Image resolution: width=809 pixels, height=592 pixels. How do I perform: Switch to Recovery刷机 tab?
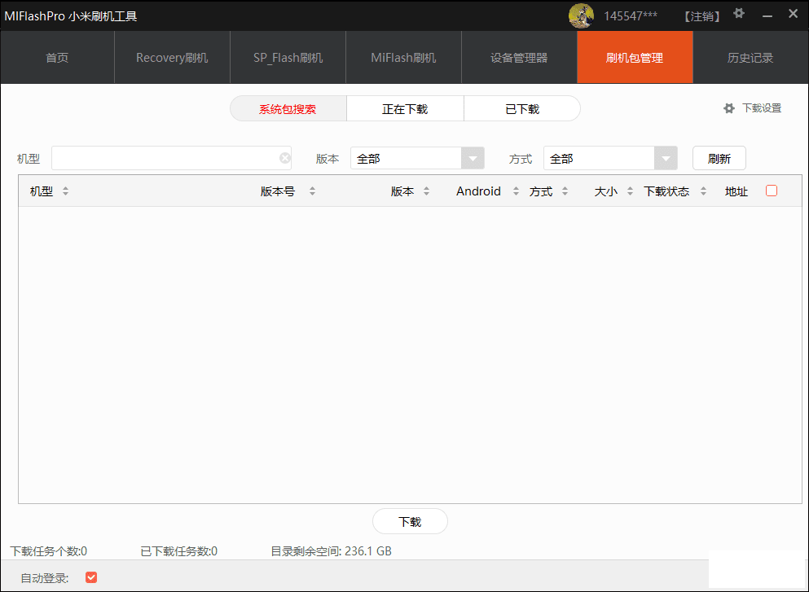(x=173, y=57)
